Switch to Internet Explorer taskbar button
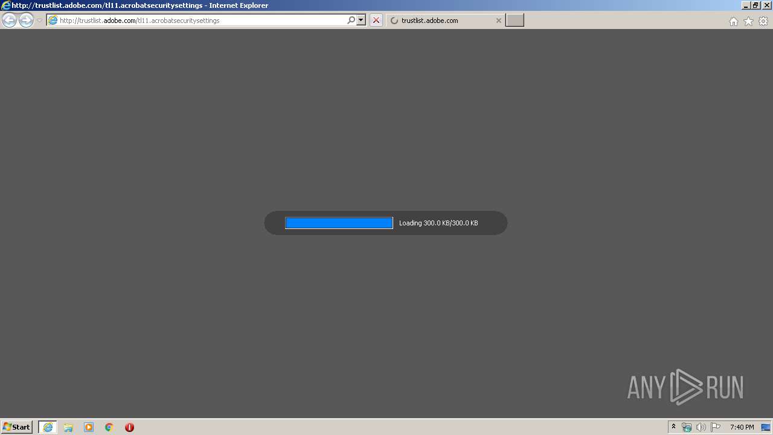Screen dimensions: 773x435 coord(48,427)
